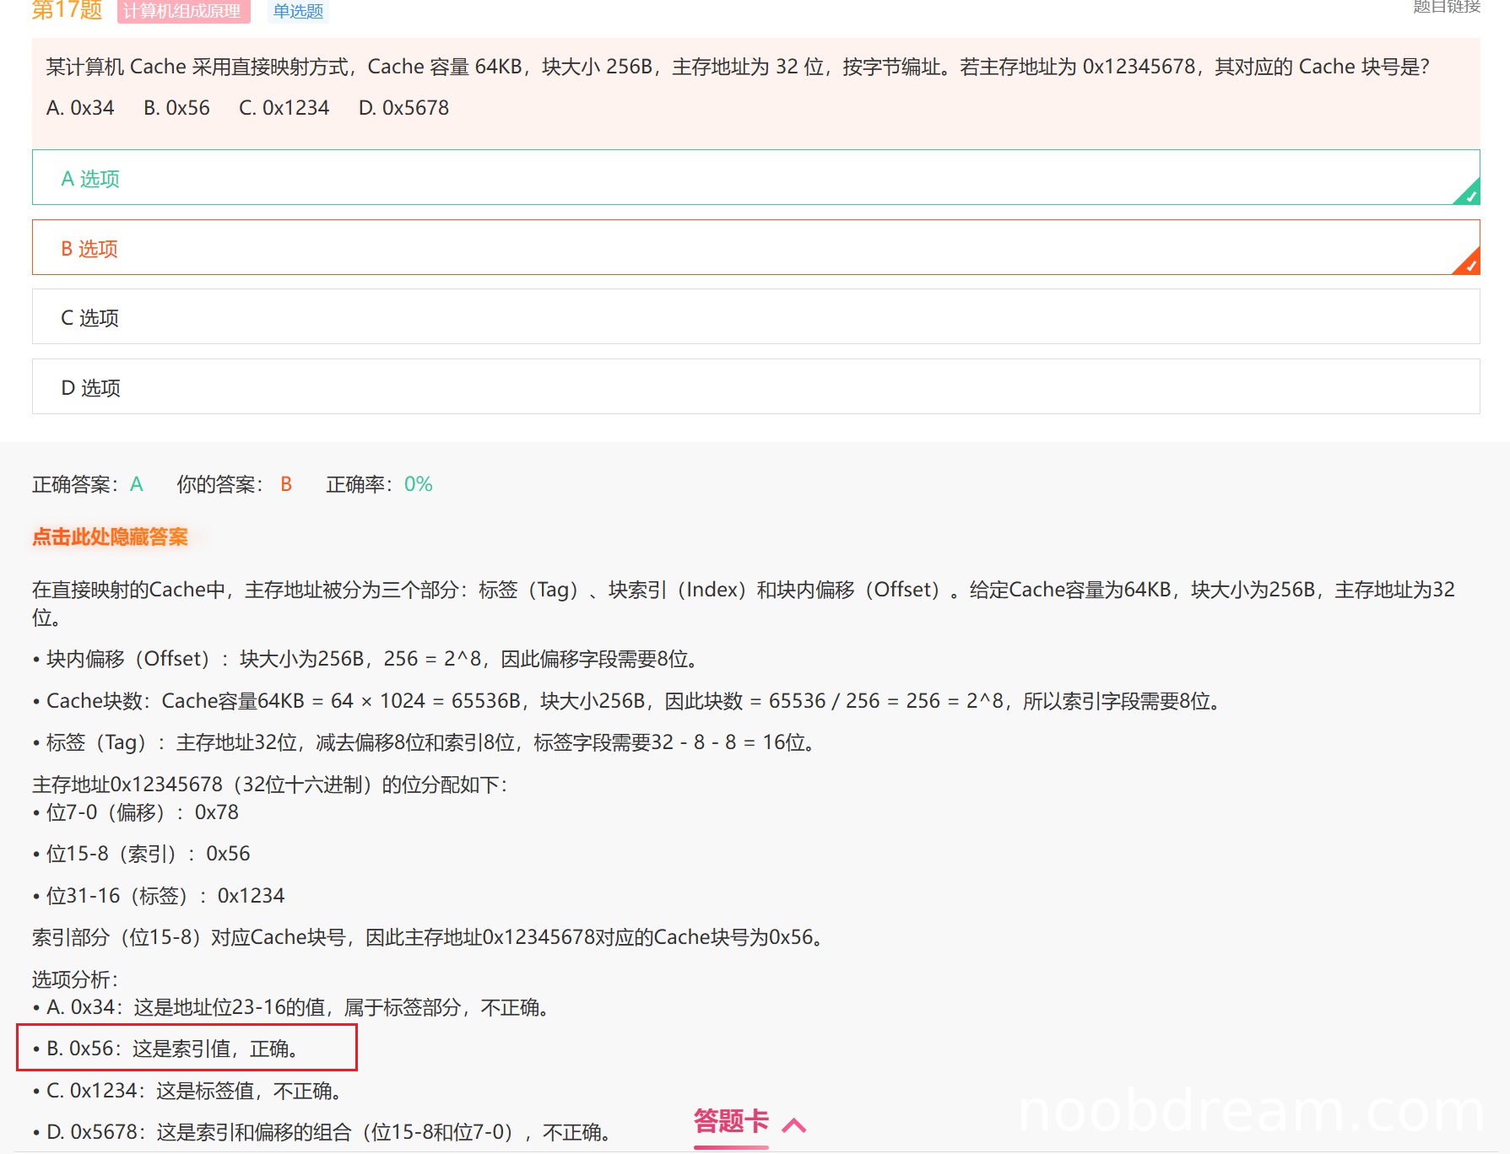This screenshot has width=1510, height=1154.
Task: Open the 题目链接 link at top right
Action: click(x=1446, y=7)
